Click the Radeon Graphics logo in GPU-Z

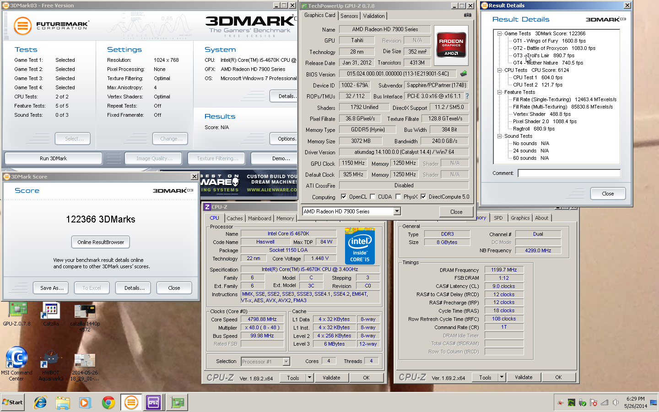point(451,44)
